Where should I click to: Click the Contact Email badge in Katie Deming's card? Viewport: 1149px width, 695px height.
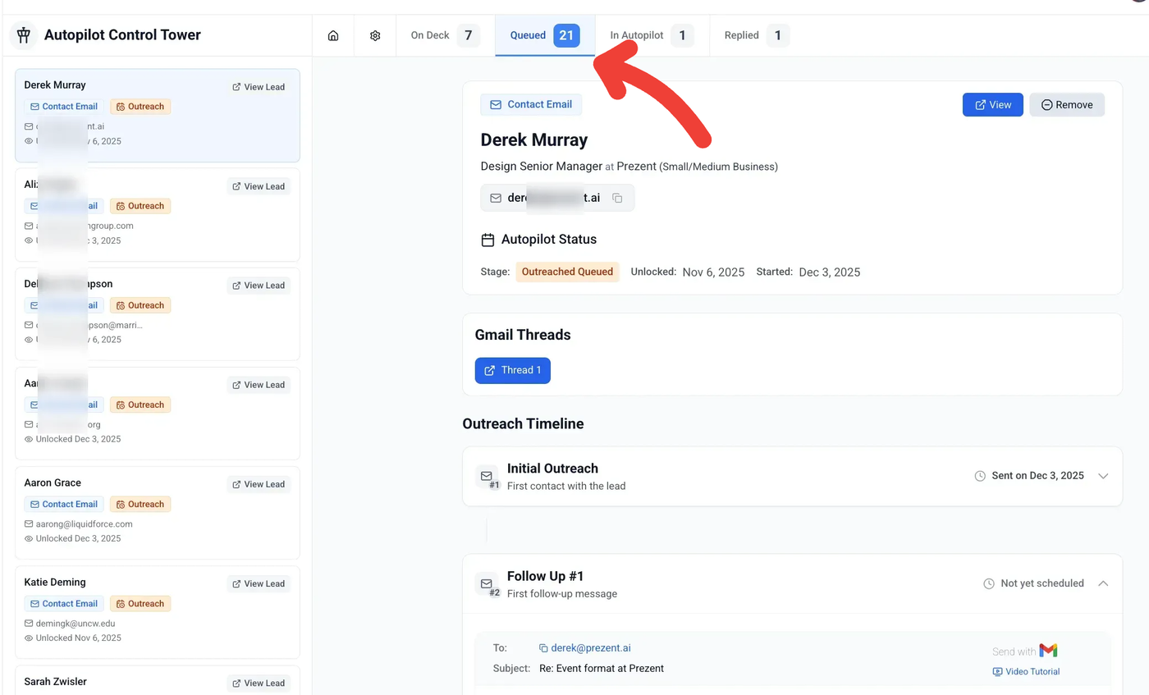click(64, 604)
